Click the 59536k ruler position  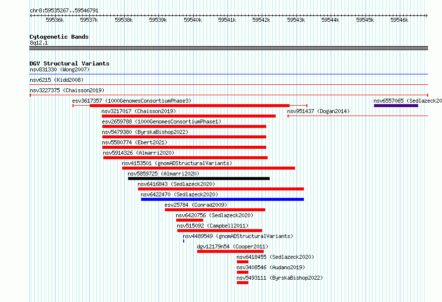point(55,20)
